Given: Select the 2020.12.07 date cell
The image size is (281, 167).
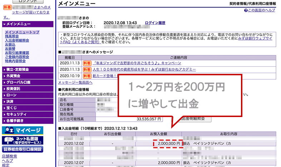Looking at the screenshot, I should (74, 163).
